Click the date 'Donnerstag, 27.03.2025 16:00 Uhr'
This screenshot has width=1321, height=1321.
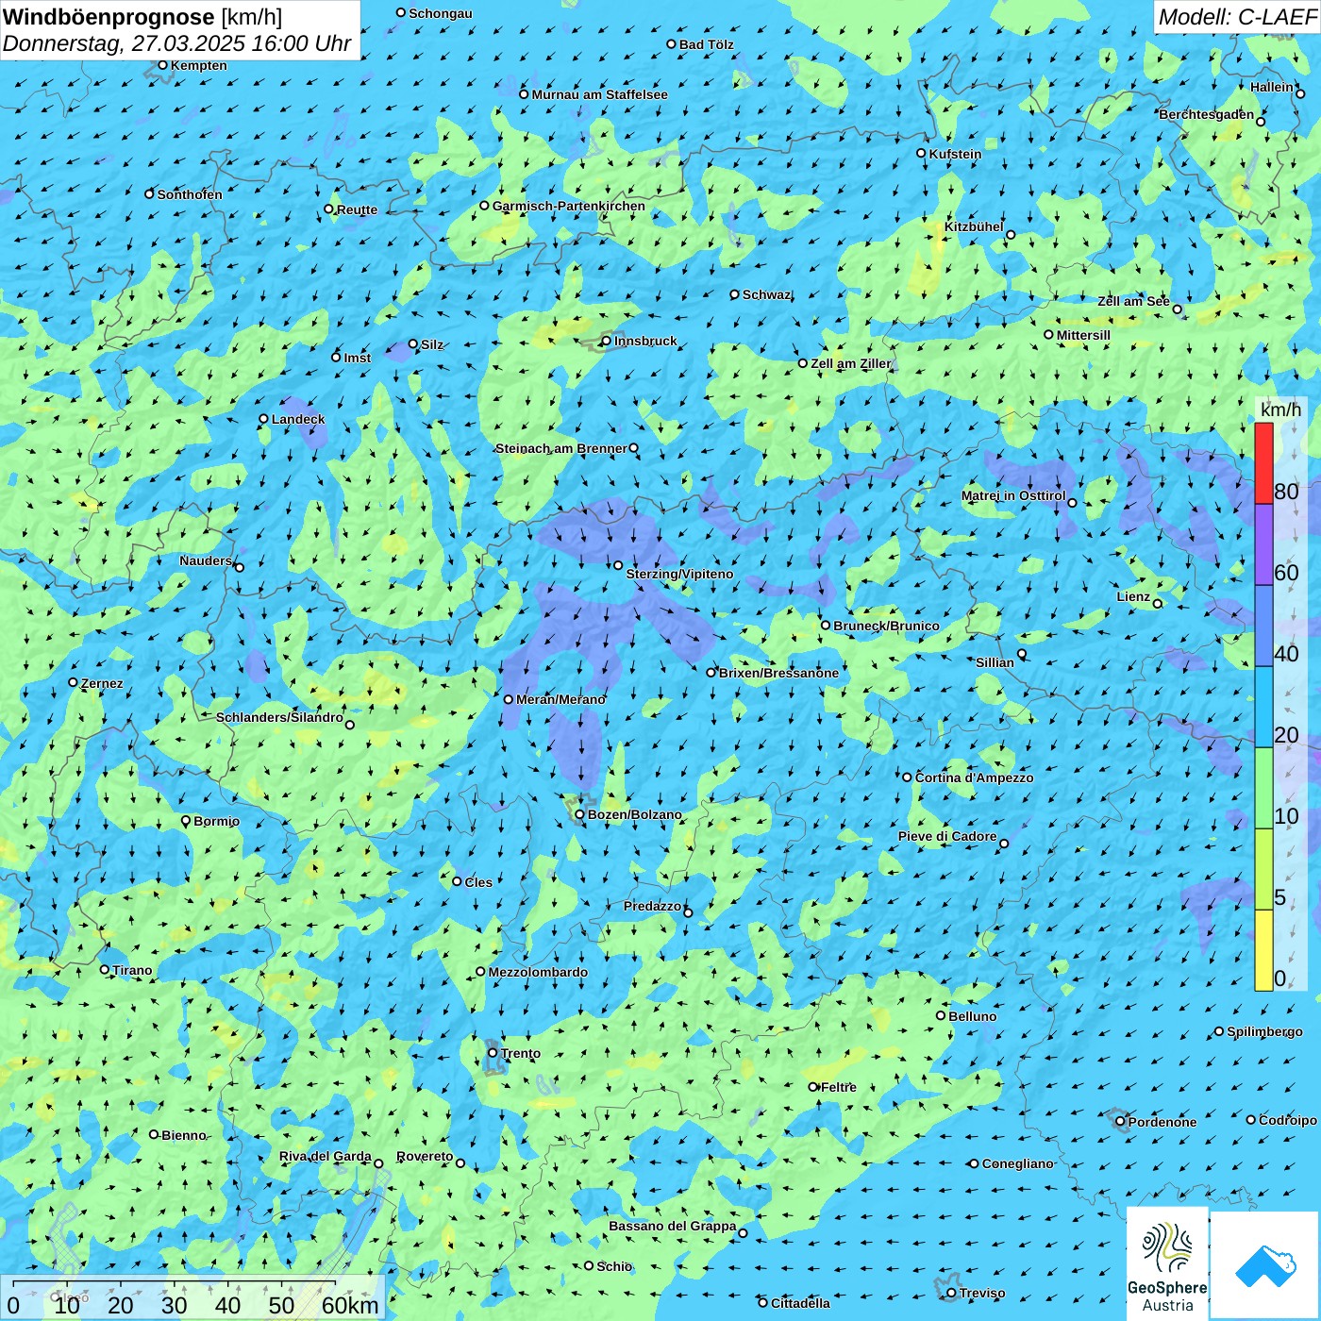coord(176,43)
